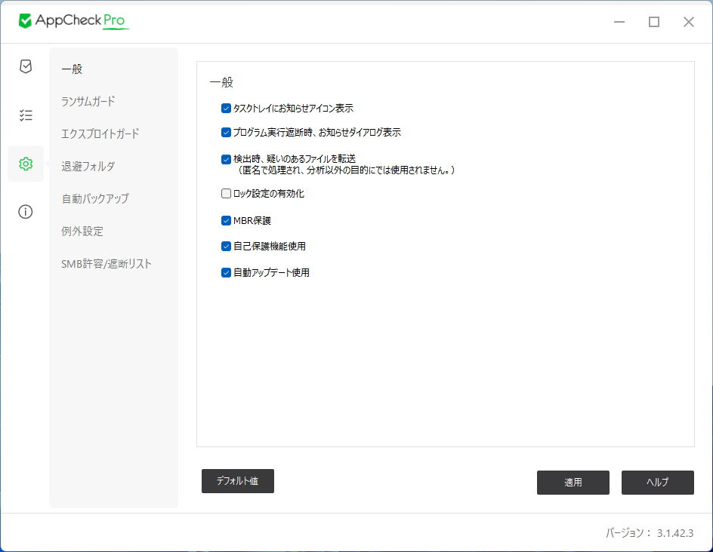The image size is (713, 552).
Task: Open the settings gear icon
Action: tap(25, 163)
